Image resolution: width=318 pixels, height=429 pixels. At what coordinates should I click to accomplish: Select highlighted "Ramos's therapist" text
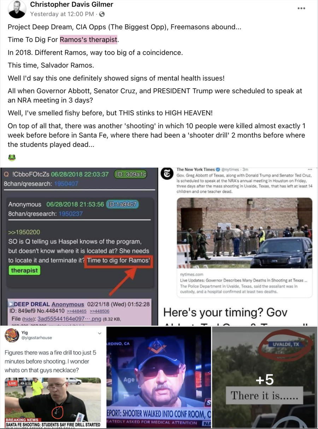coord(88,40)
